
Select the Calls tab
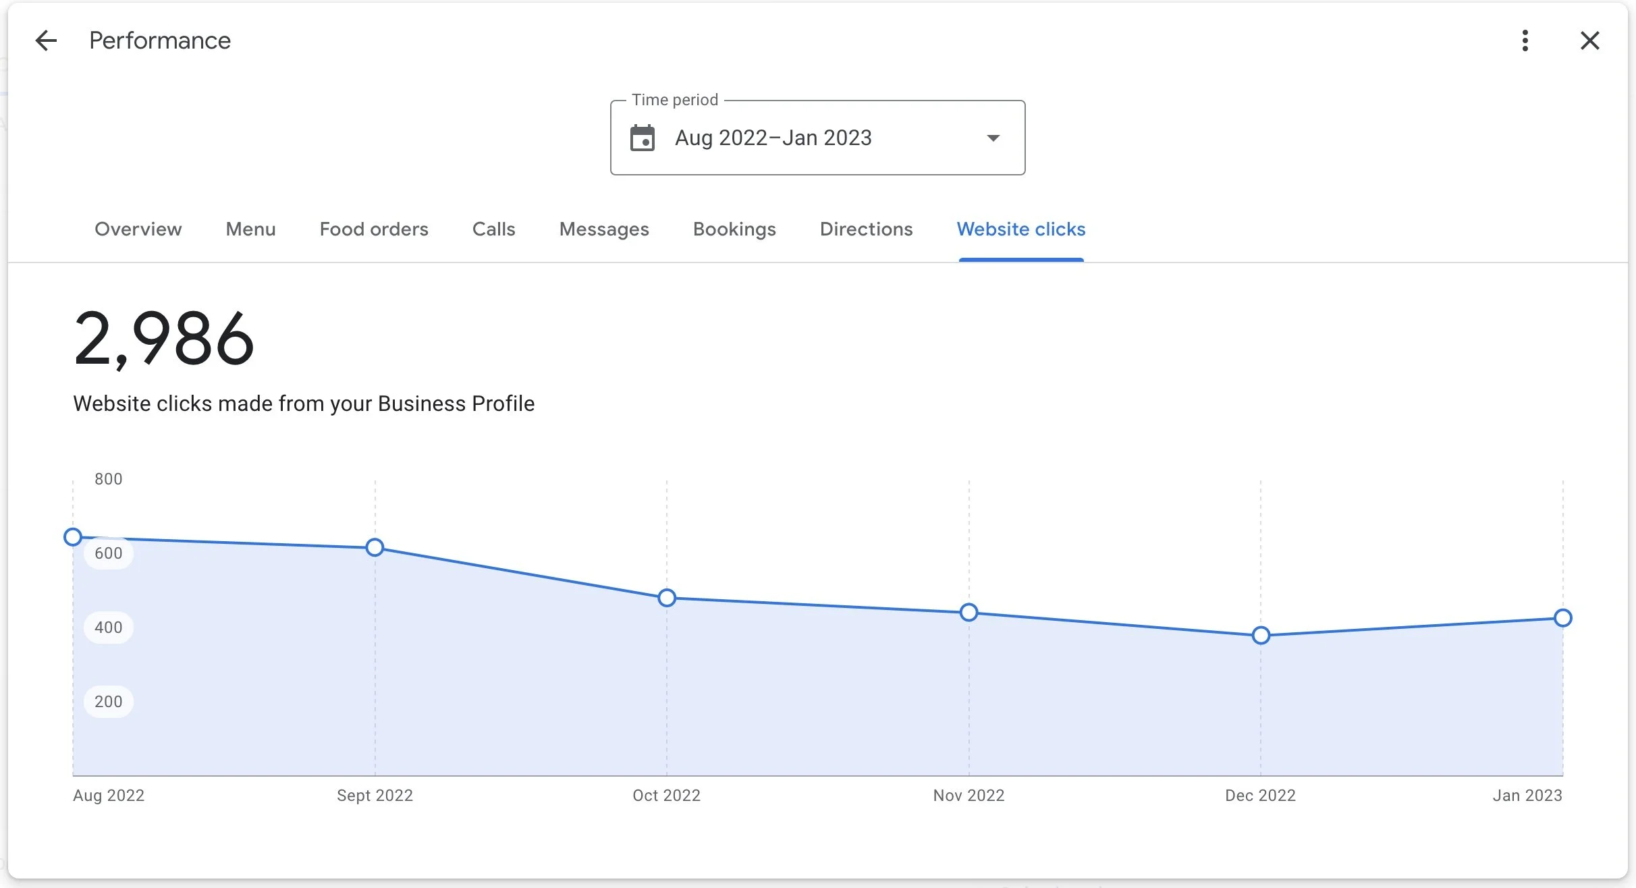point(493,229)
